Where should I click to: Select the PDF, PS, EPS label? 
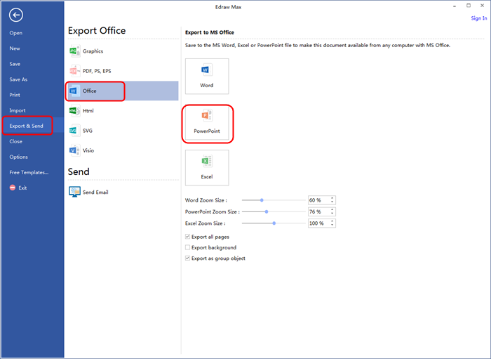(x=97, y=71)
